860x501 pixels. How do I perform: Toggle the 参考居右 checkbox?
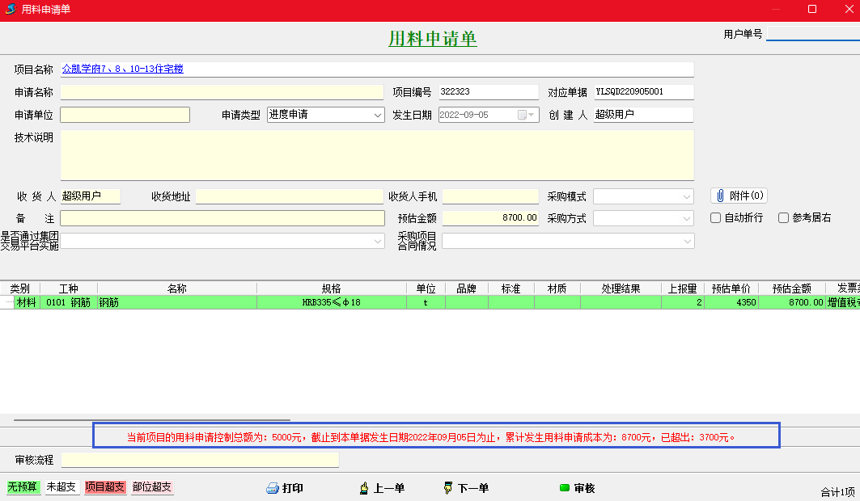click(783, 218)
